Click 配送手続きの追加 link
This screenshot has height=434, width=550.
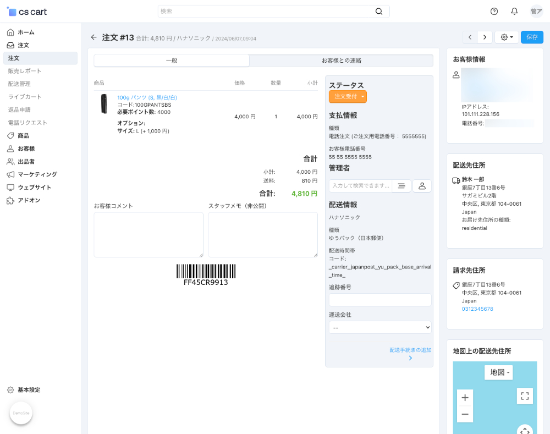click(409, 349)
